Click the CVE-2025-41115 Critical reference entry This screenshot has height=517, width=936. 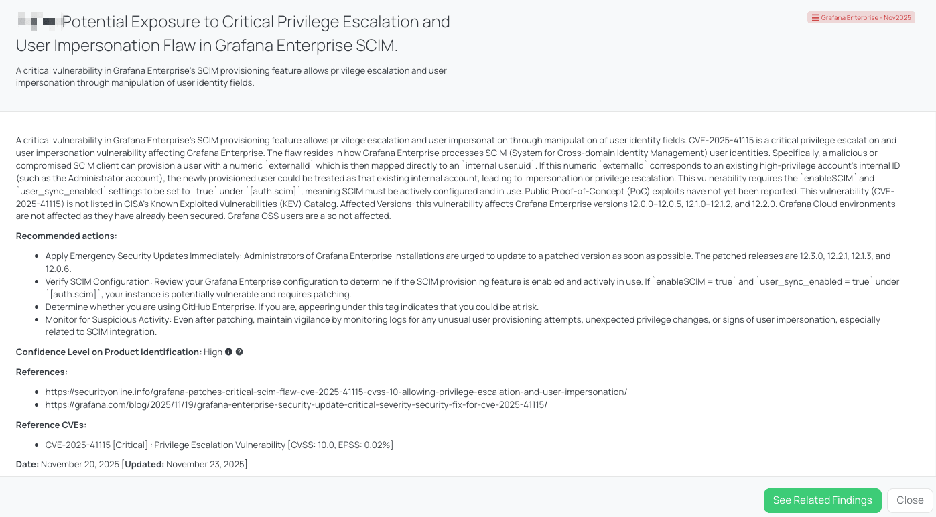pyautogui.click(x=219, y=445)
